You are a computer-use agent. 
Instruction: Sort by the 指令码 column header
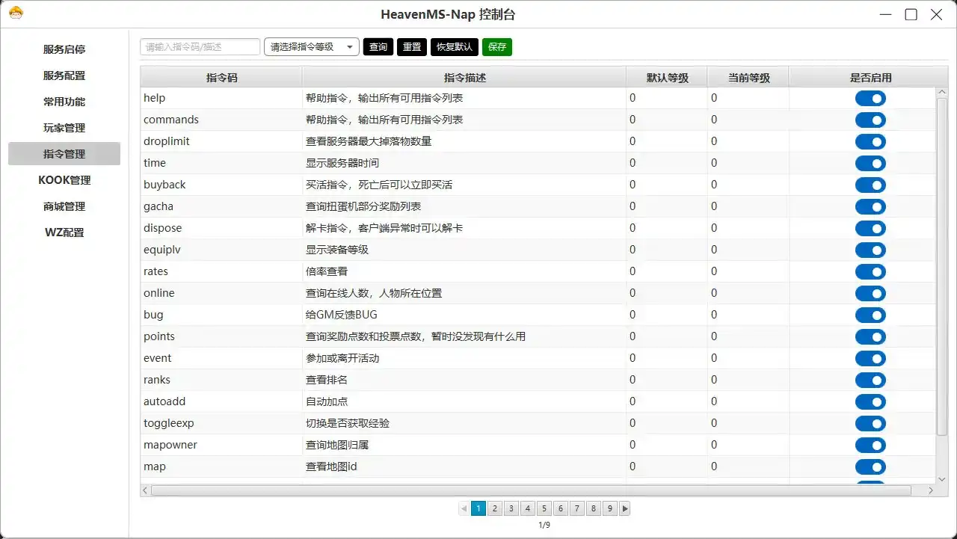click(x=221, y=77)
